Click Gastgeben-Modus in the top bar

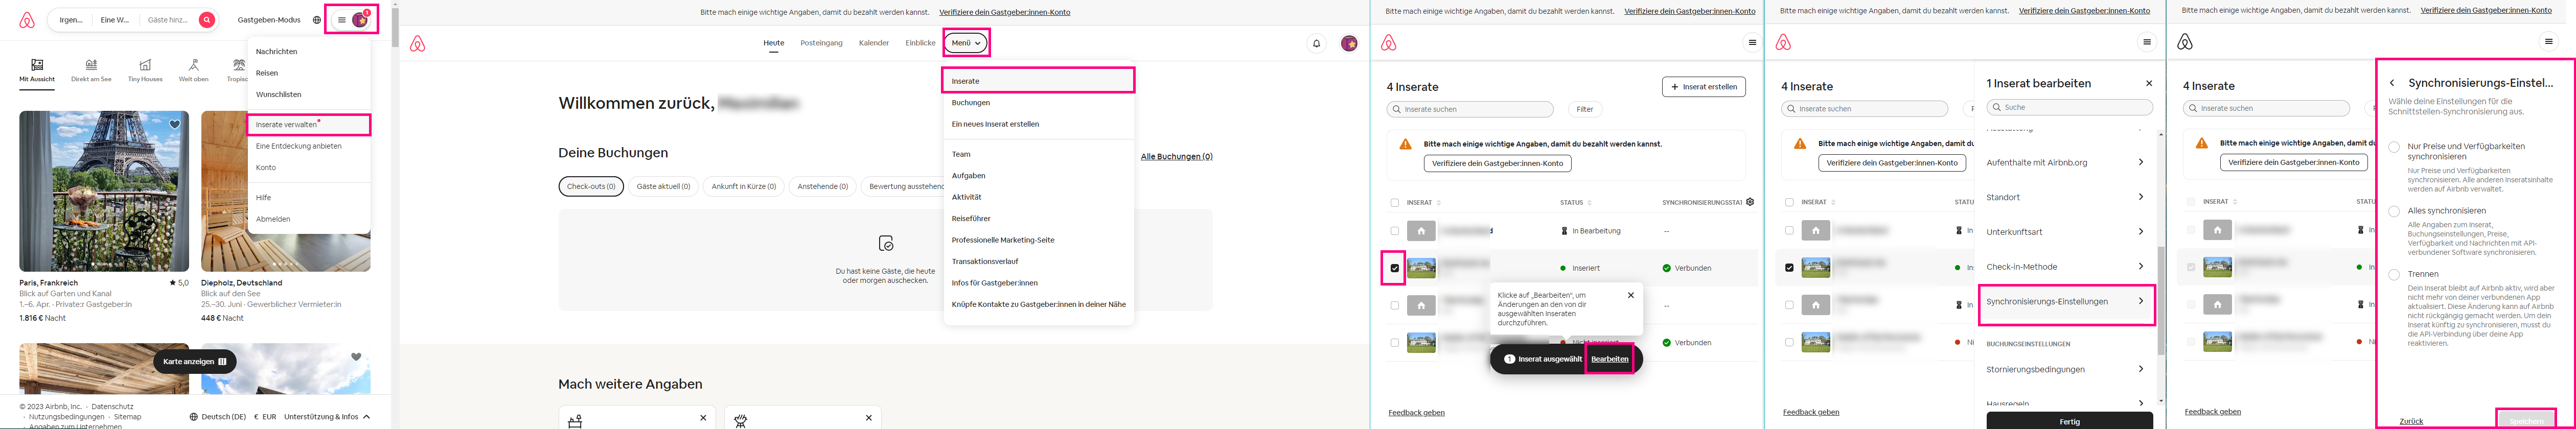[x=269, y=20]
